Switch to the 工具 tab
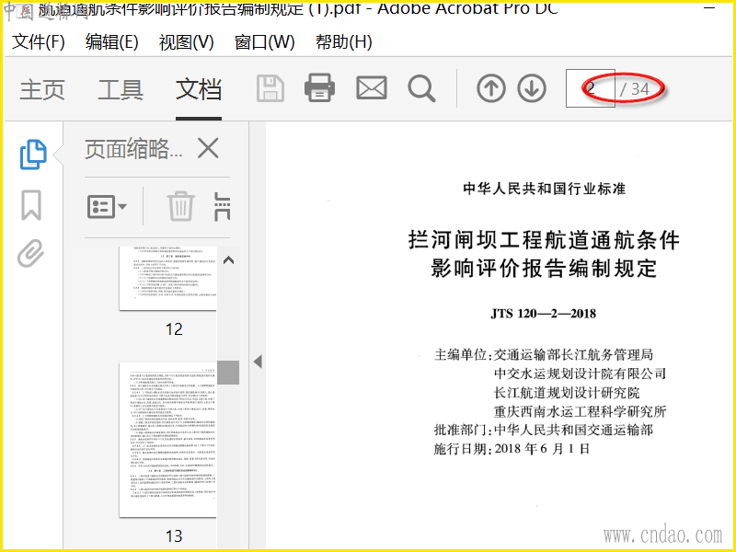Viewport: 736px width, 552px height. click(121, 89)
